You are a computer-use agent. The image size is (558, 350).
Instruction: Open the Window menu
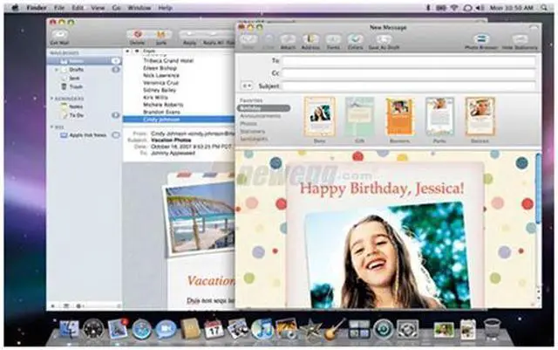[x=139, y=8]
